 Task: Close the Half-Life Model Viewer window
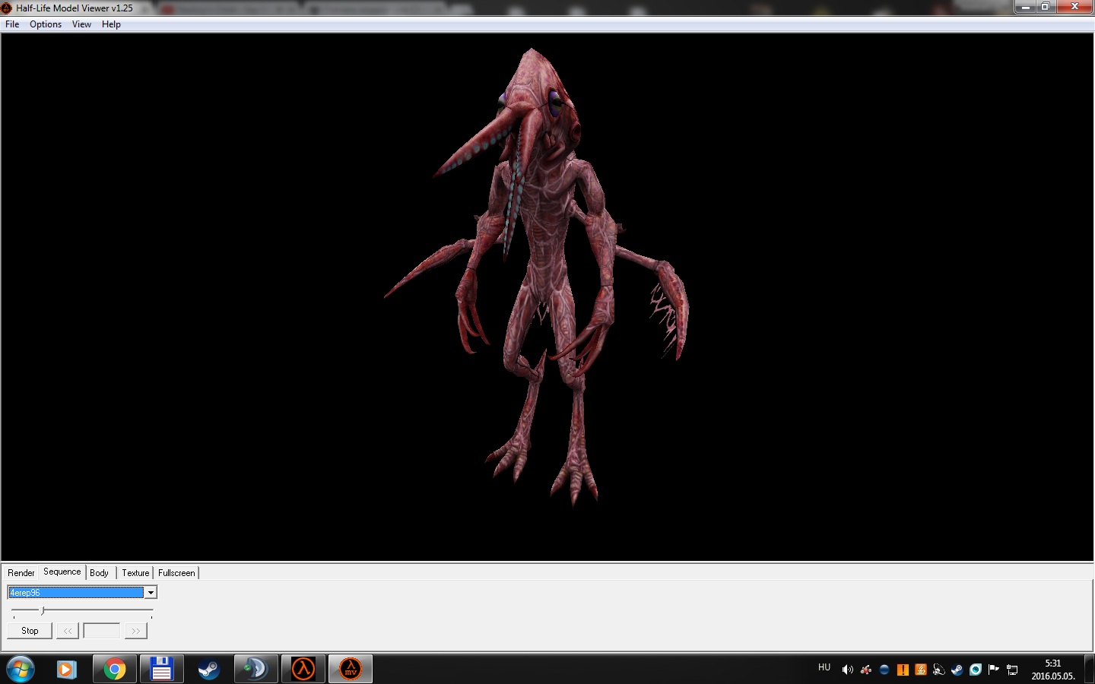pos(1074,7)
